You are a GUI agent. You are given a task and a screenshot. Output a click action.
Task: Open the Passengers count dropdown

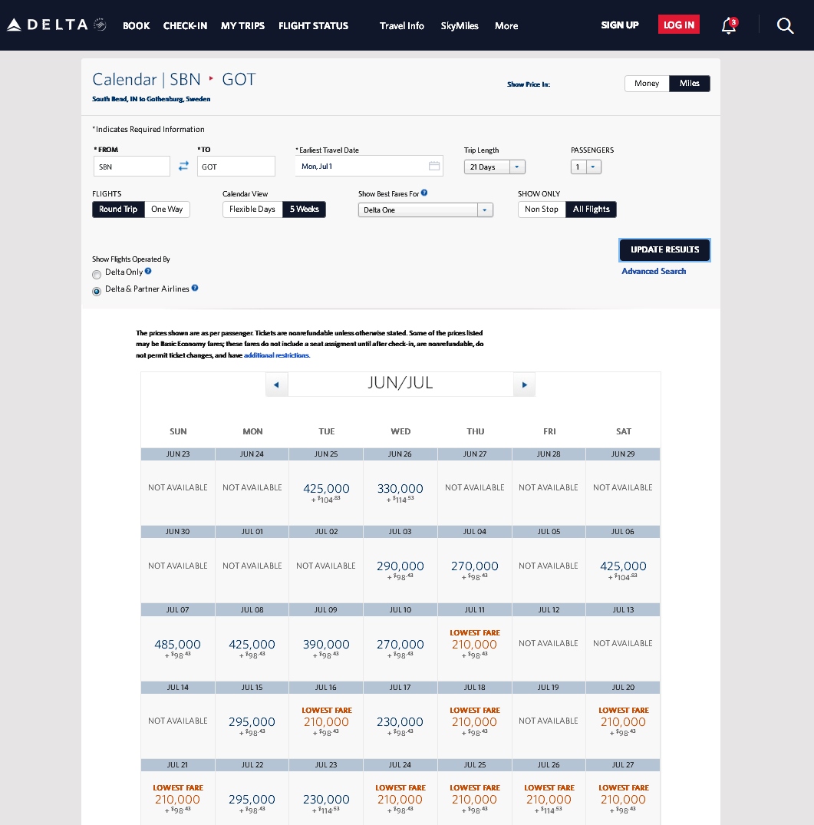coord(594,167)
